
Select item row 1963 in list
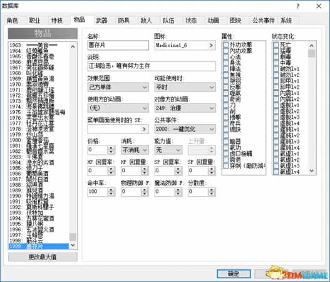tap(39, 45)
